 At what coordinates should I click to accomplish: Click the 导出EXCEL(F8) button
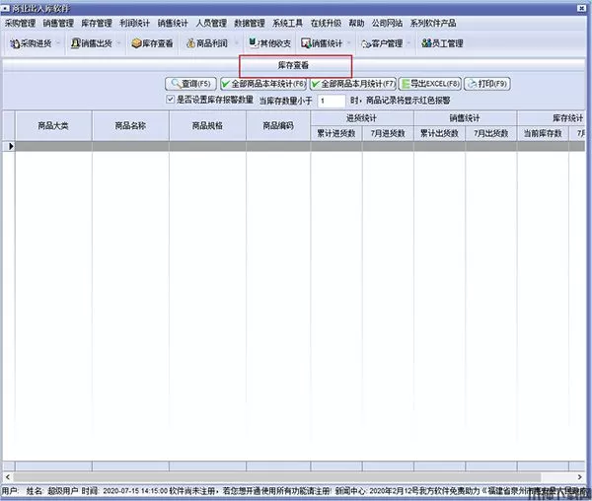tap(429, 85)
